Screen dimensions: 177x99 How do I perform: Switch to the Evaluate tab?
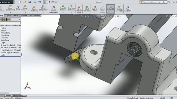pos(24,16)
